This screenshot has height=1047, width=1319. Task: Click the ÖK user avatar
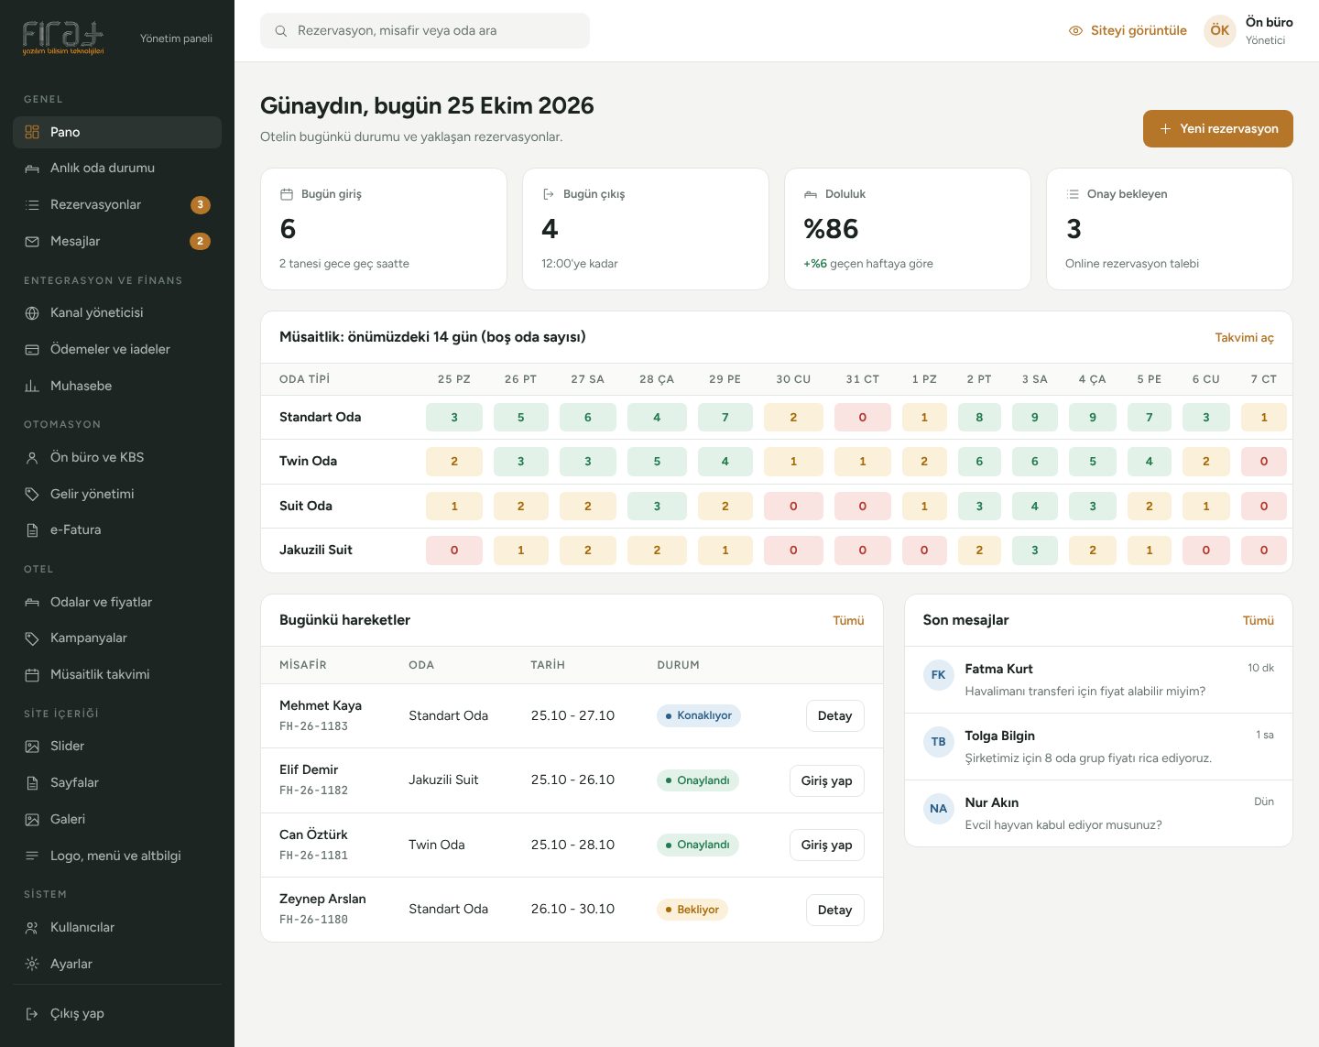(x=1219, y=30)
